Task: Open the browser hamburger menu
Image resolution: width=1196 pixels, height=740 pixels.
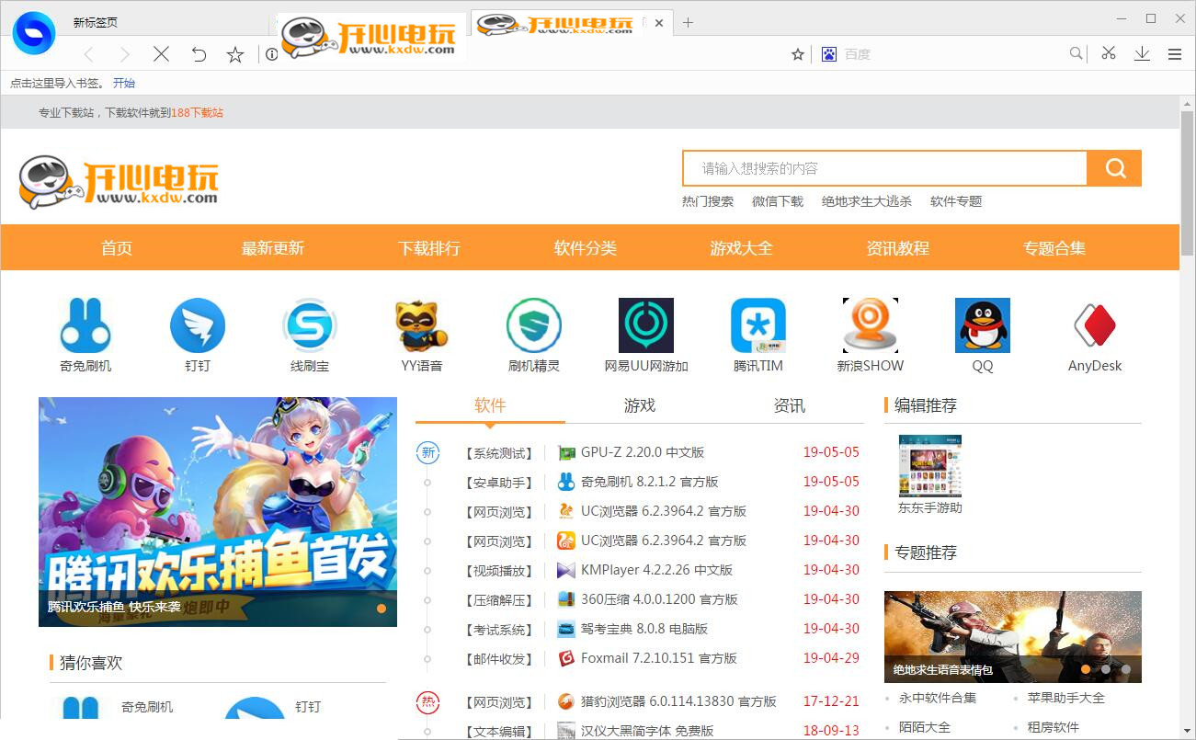Action: (x=1175, y=53)
